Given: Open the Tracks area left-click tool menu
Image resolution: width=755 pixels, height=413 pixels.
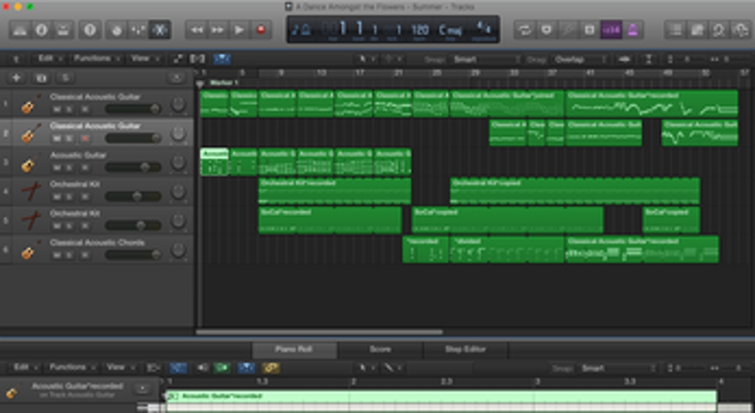Looking at the screenshot, I should [x=365, y=60].
